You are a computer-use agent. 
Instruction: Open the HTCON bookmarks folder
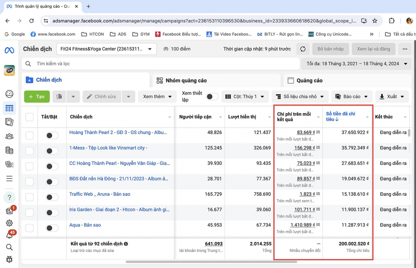[92, 34]
